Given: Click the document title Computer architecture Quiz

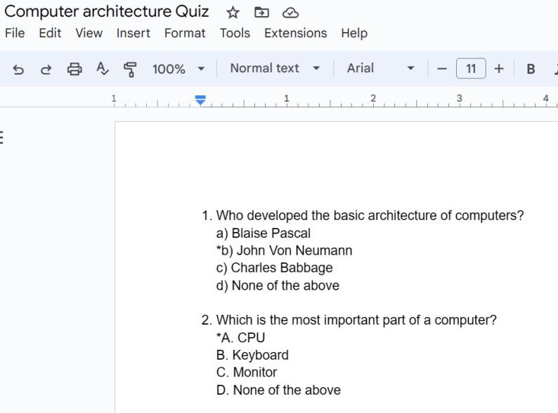Looking at the screenshot, I should (x=107, y=12).
